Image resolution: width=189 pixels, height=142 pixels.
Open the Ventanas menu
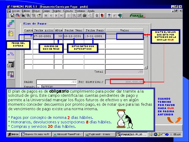tap(80, 11)
